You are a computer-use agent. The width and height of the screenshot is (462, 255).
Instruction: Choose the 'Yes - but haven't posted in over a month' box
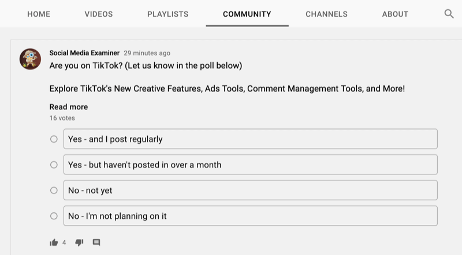pos(251,165)
